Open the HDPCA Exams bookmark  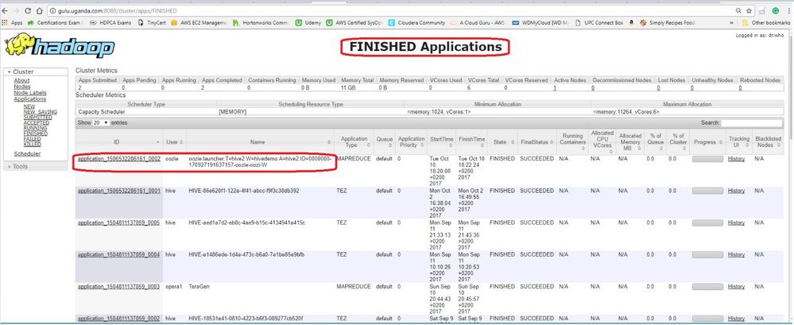pyautogui.click(x=110, y=23)
